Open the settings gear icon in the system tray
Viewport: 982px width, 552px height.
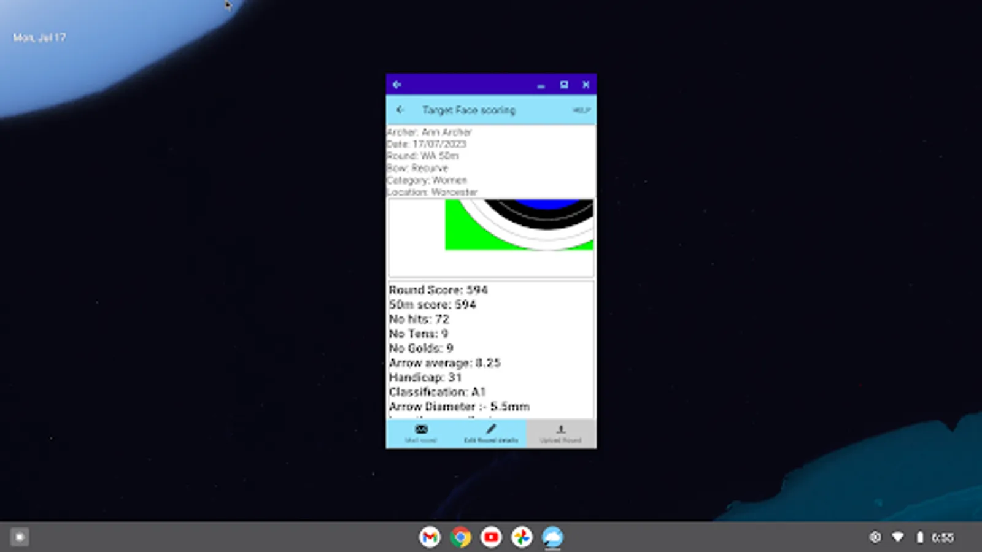(875, 537)
